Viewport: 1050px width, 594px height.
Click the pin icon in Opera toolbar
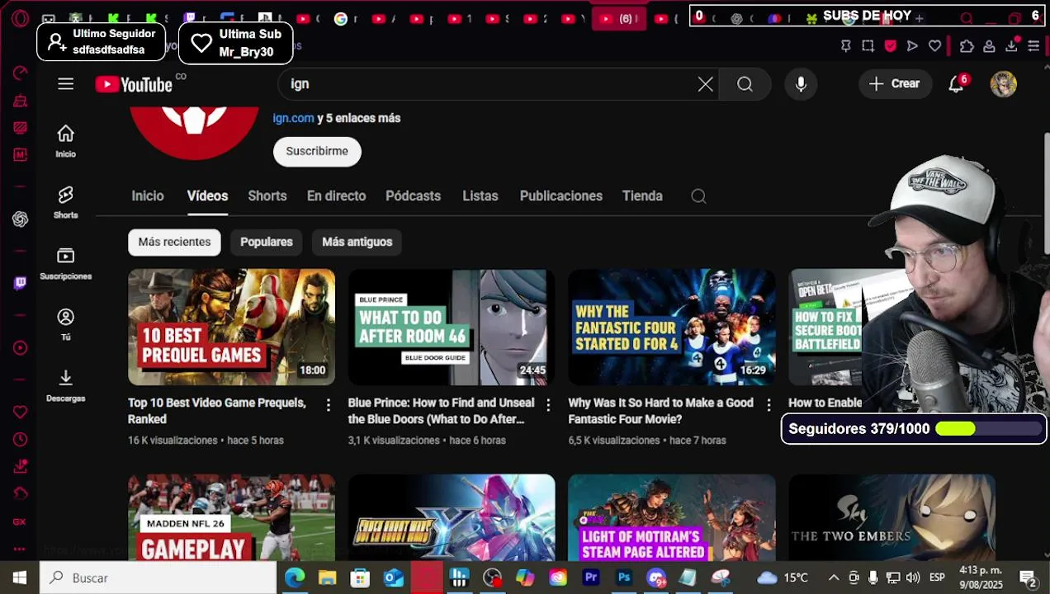(845, 46)
